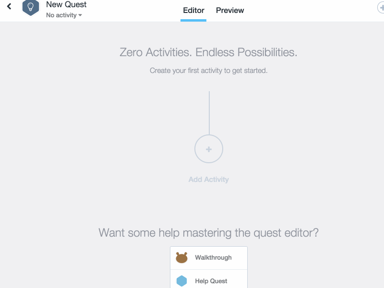
Task: Click the partially visible plus button at top right
Action: click(x=381, y=8)
